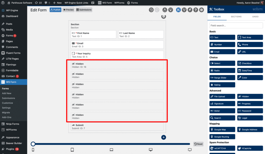Click the Publish button
The height and width of the screenshot is (154, 265).
[x=55, y=10]
